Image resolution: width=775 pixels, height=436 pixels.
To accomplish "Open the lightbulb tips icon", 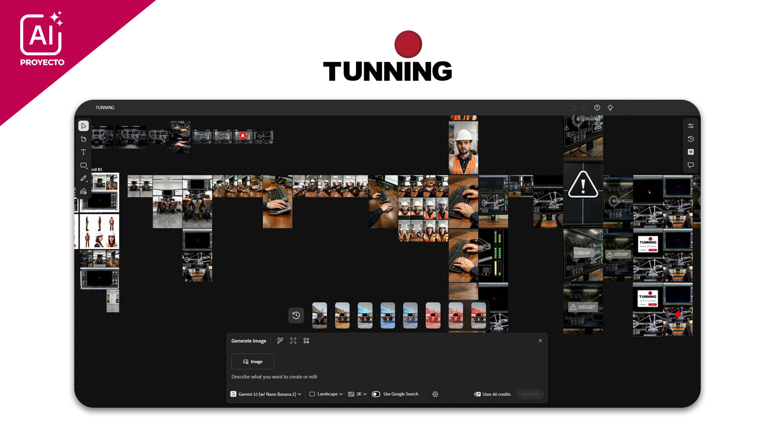I will click(610, 107).
